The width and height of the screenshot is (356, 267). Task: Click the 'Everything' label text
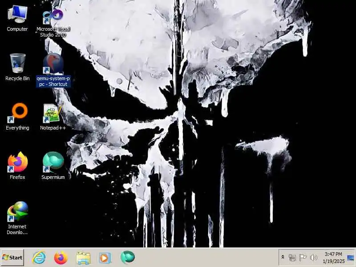[x=17, y=128]
